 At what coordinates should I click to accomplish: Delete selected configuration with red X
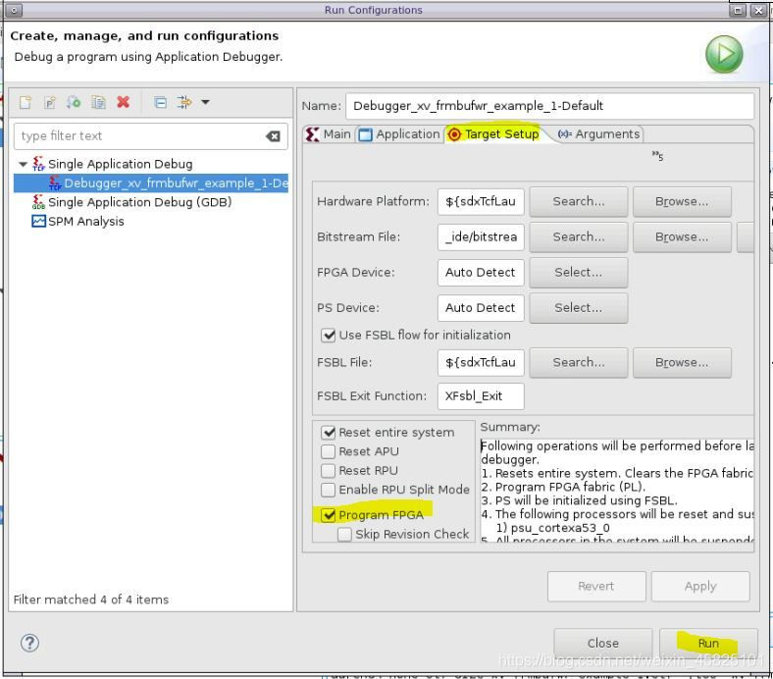pyautogui.click(x=124, y=102)
